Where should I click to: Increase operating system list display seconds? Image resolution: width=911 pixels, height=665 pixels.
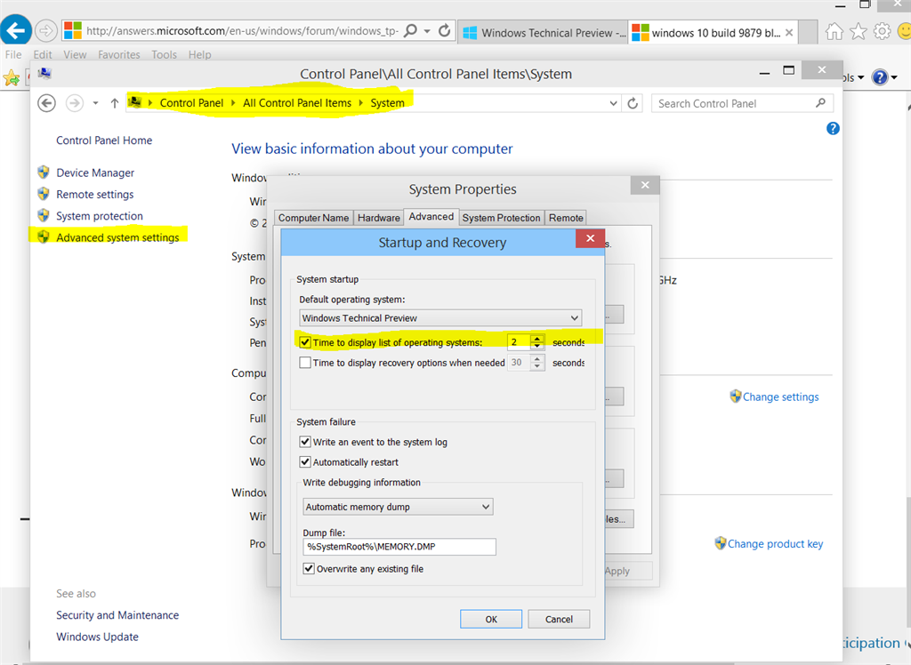537,338
